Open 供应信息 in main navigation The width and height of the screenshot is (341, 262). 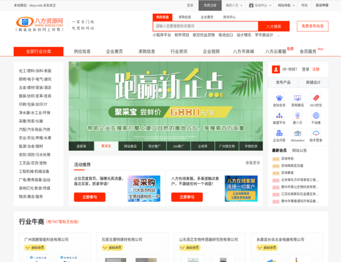pyautogui.click(x=82, y=51)
